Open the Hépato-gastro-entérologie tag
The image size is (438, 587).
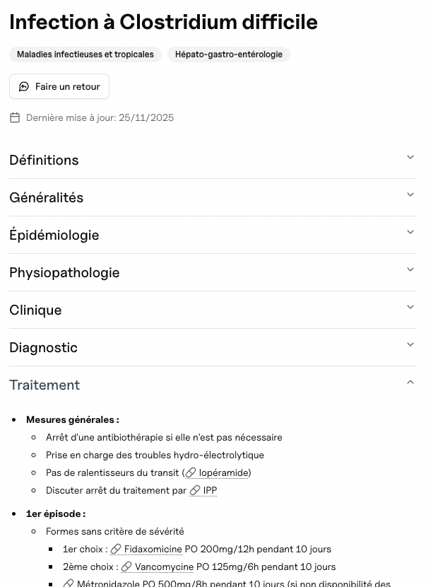coord(228,54)
